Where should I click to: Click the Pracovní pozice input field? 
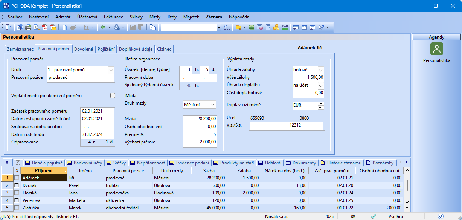tap(80, 78)
